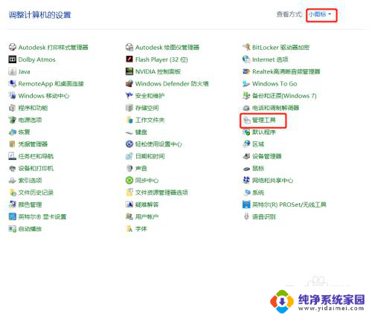Open the 系统 system link
The image size is (372, 316).
click(x=258, y=193)
